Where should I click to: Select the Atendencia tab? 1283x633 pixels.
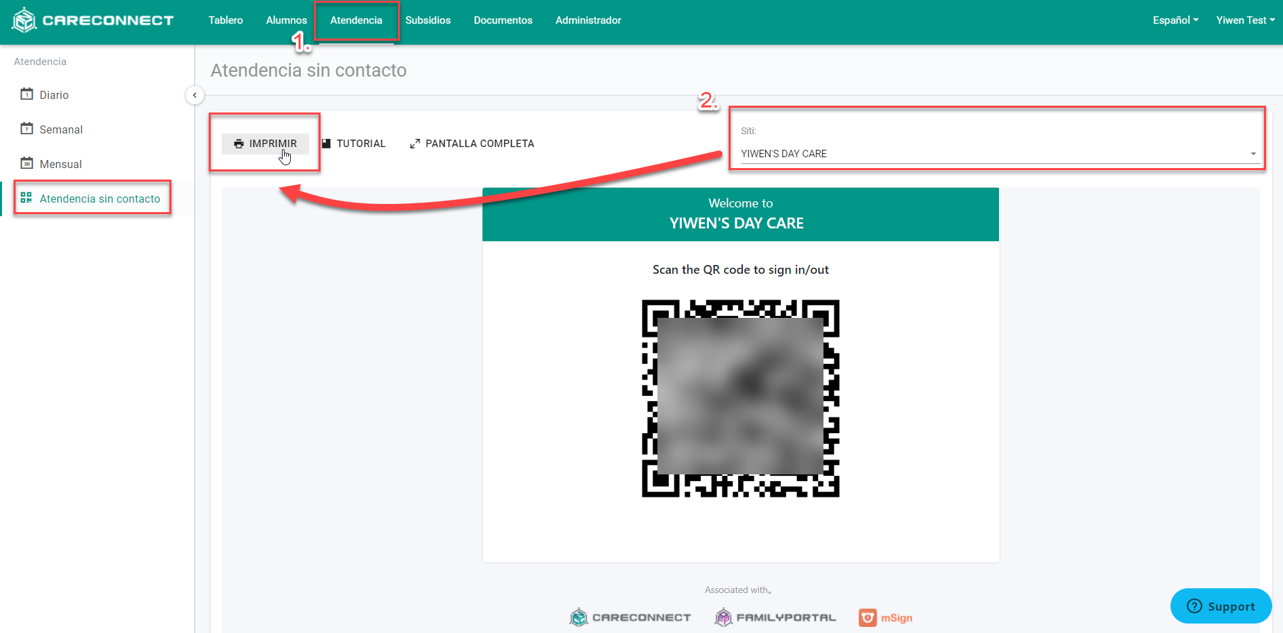357,20
